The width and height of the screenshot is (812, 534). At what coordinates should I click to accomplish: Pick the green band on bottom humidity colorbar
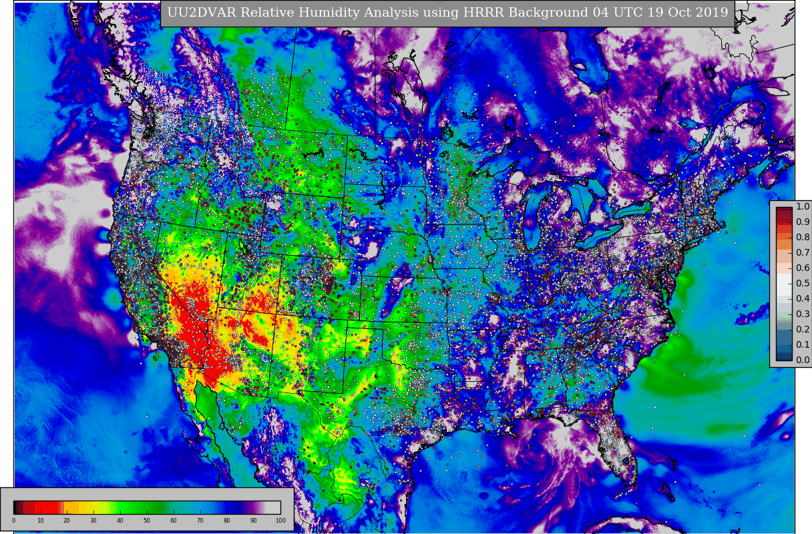(x=140, y=507)
